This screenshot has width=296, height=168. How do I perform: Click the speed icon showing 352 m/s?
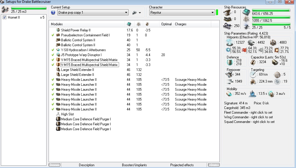[229, 94]
